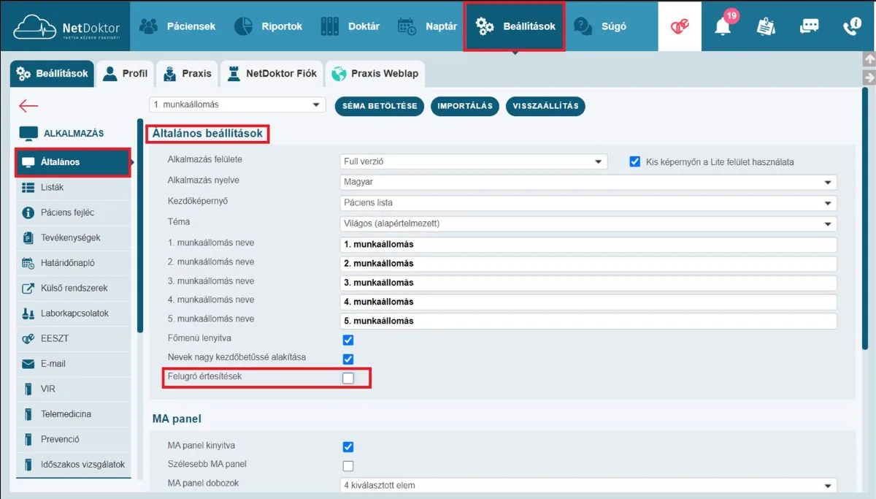Open notifications bell with 19 badge
Screen dimensions: 876x499
[723, 26]
